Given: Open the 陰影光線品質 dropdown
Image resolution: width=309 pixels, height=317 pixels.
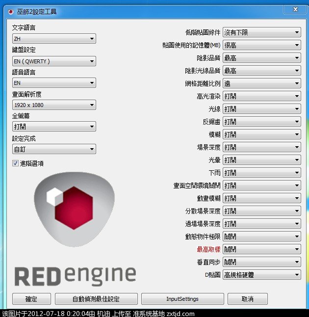Looking at the screenshot, I should pyautogui.click(x=262, y=71).
